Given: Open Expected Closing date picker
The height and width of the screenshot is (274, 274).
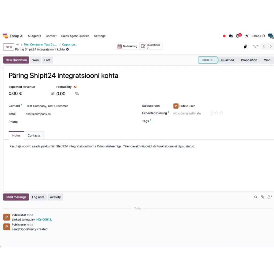Looking at the screenshot, I should [187, 113].
